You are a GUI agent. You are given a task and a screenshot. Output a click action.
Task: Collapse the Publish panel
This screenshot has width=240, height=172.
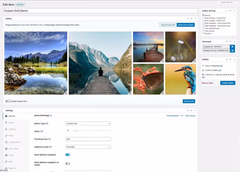coord(234,59)
